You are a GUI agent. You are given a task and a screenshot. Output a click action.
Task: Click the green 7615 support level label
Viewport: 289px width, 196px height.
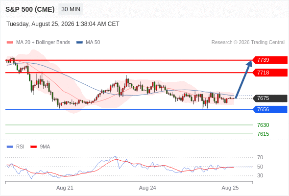coord(263,134)
